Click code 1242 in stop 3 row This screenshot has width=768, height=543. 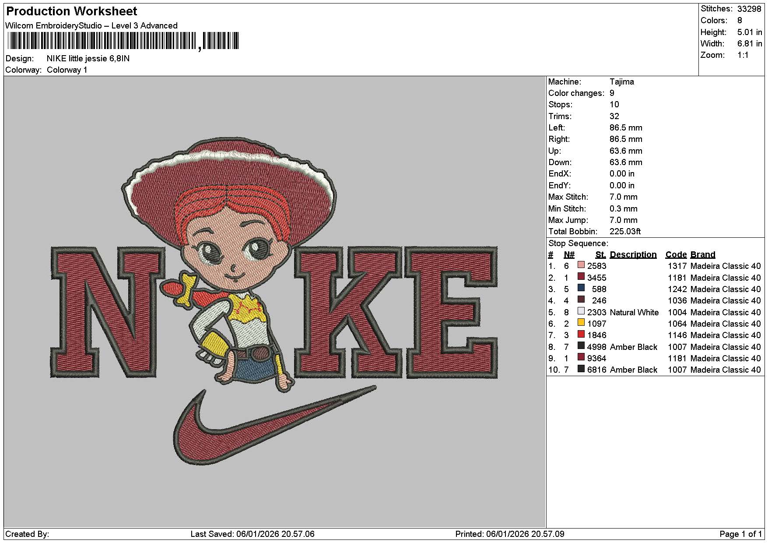[677, 289]
